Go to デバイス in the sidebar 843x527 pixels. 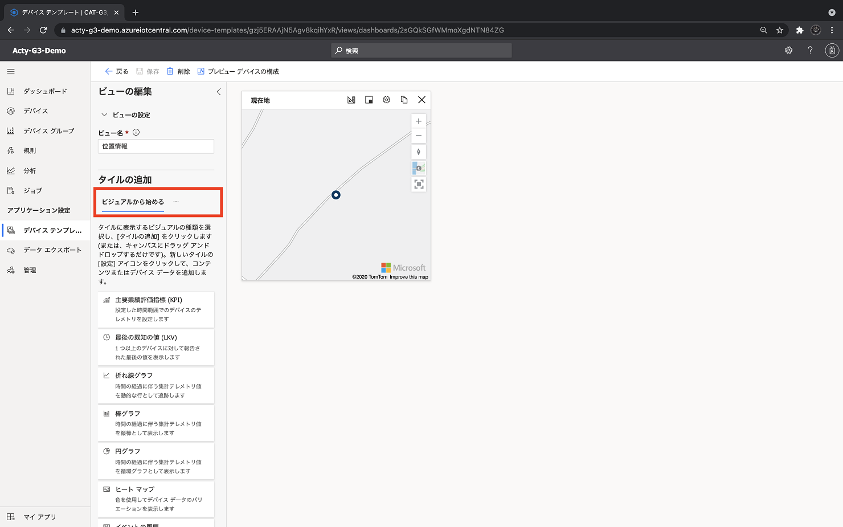(46, 111)
